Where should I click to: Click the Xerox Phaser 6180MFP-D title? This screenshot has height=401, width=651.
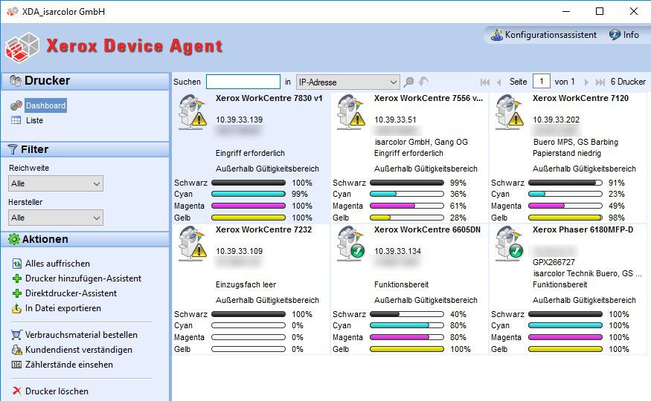point(583,229)
